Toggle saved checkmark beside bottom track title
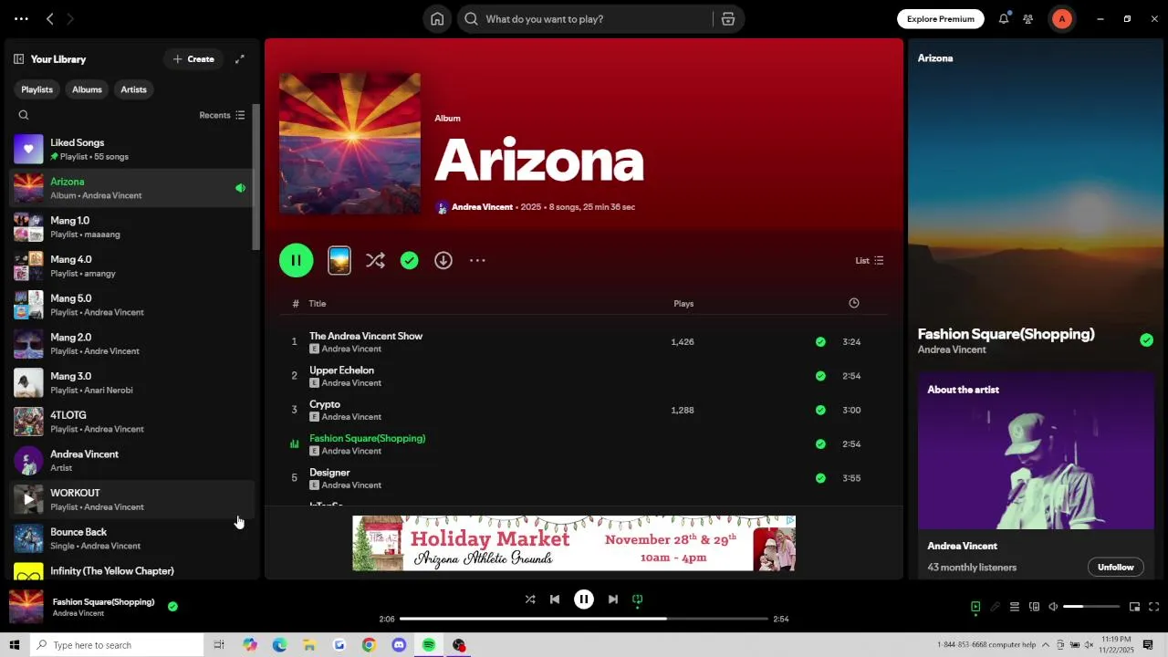This screenshot has width=1168, height=657. coord(172,607)
